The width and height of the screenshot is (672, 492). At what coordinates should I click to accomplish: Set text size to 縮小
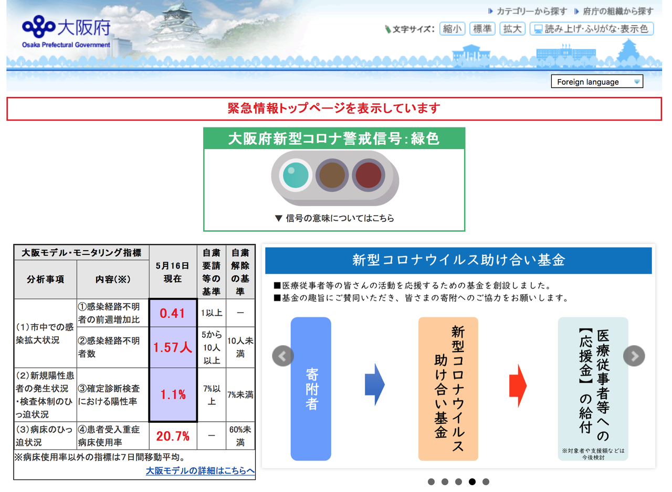coord(452,29)
